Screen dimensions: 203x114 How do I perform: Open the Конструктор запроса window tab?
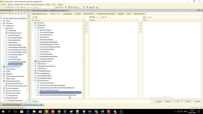(x=33, y=105)
